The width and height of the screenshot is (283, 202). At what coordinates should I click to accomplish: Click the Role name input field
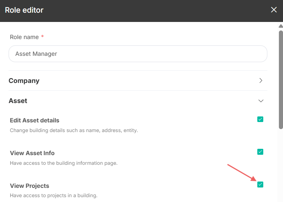138,54
